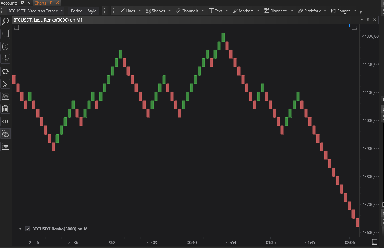Click the Style button

click(91, 11)
